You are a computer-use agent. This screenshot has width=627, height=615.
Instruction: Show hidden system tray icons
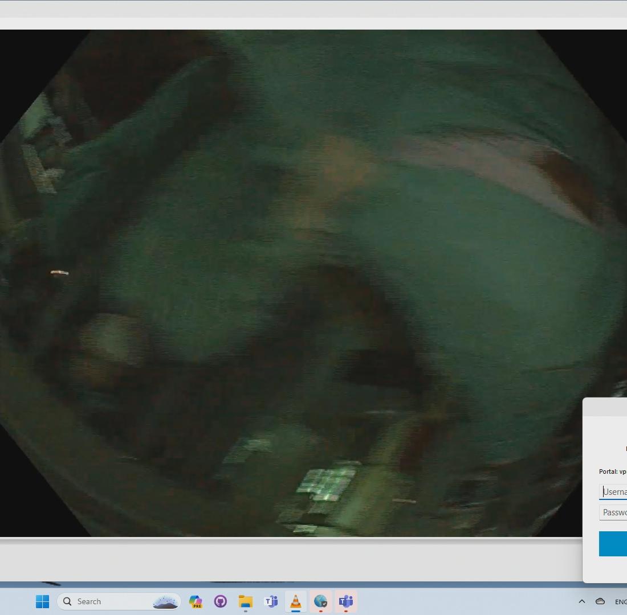[x=582, y=601]
